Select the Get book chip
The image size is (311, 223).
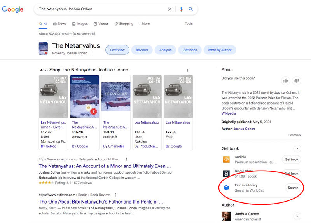click(x=190, y=50)
